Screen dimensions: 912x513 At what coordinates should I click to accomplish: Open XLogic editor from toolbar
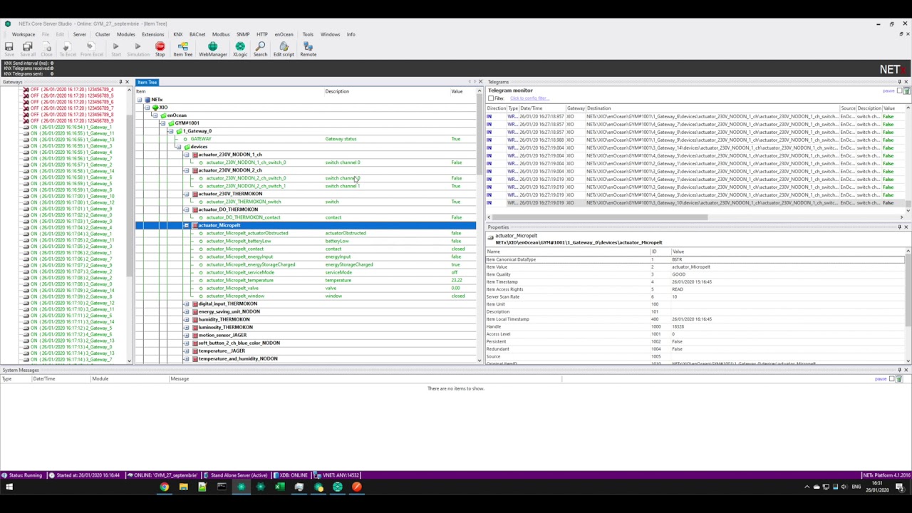pos(240,48)
